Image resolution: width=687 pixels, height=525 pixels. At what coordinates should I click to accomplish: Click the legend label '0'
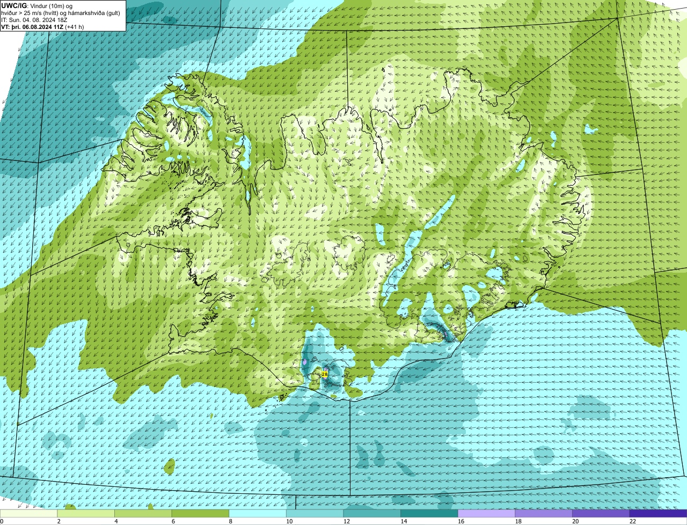tap(2, 521)
